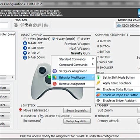Click Setup Joystick for R JOYSTICK
Viewport: 140px width, 140px height.
click(x=77, y=121)
